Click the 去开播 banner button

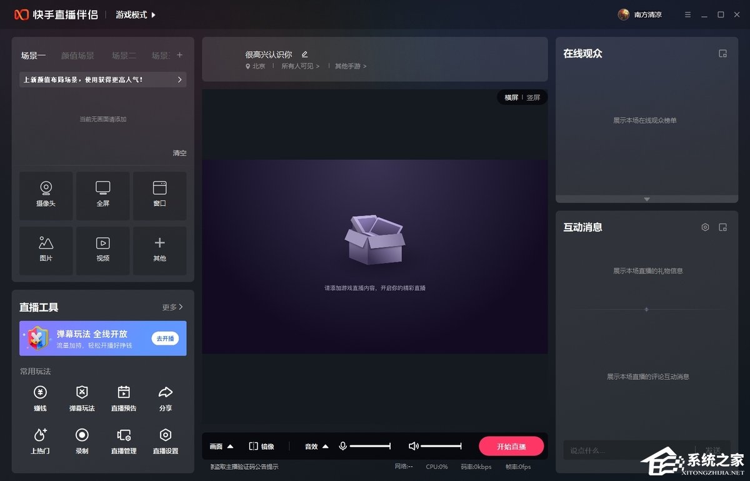pos(165,339)
